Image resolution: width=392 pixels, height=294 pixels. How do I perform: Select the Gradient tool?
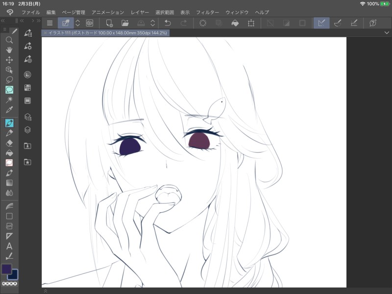tap(9, 183)
